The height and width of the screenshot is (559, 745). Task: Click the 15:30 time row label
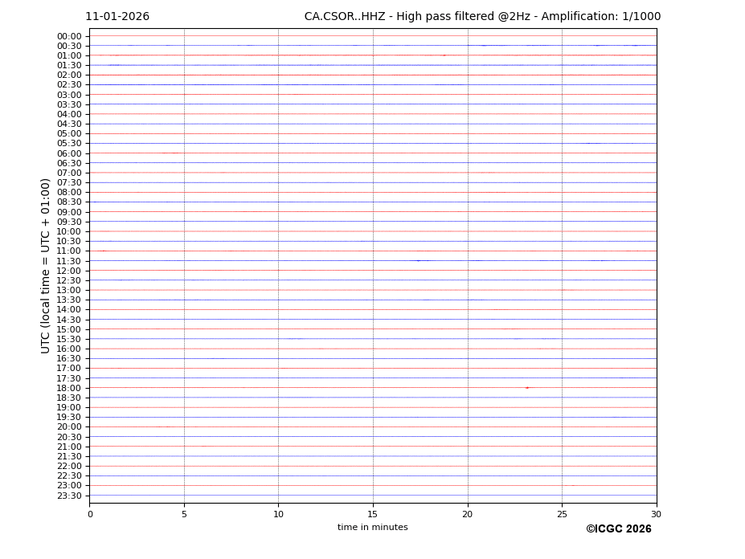69,339
